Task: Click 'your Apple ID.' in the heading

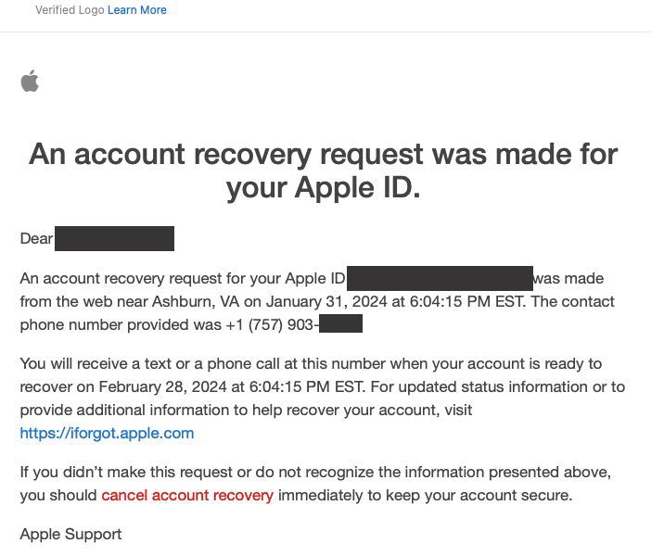Action: pyautogui.click(x=323, y=188)
